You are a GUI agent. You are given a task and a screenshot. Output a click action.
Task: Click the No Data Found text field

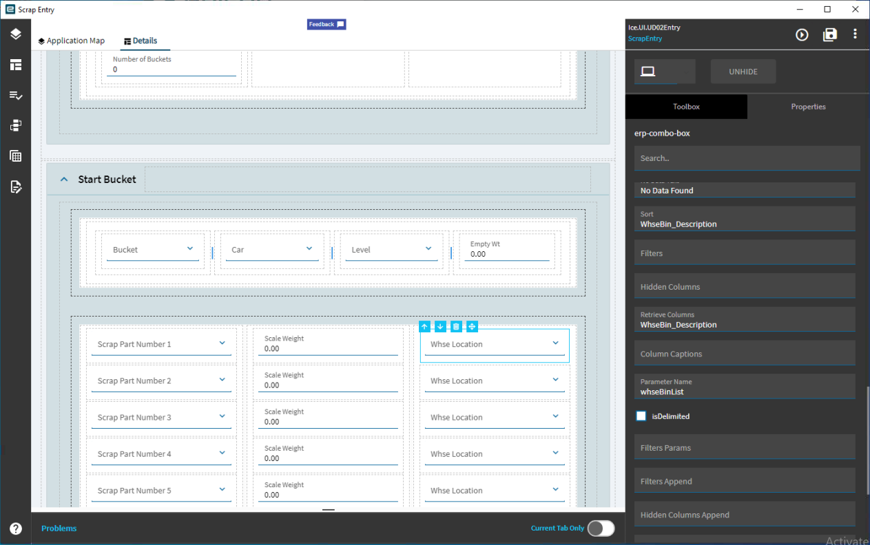[745, 190]
